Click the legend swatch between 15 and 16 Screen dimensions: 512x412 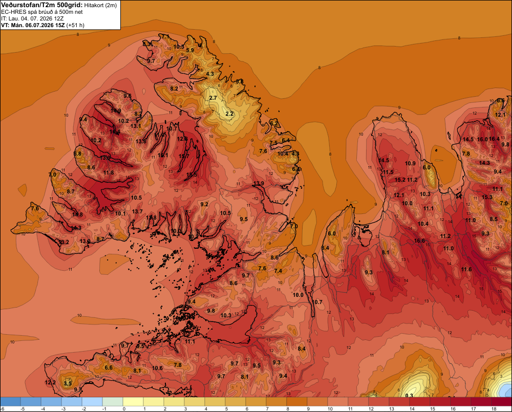click(x=440, y=402)
